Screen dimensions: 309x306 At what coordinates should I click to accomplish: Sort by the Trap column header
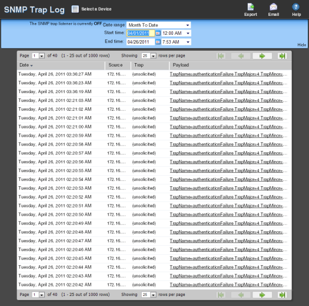pyautogui.click(x=150, y=65)
